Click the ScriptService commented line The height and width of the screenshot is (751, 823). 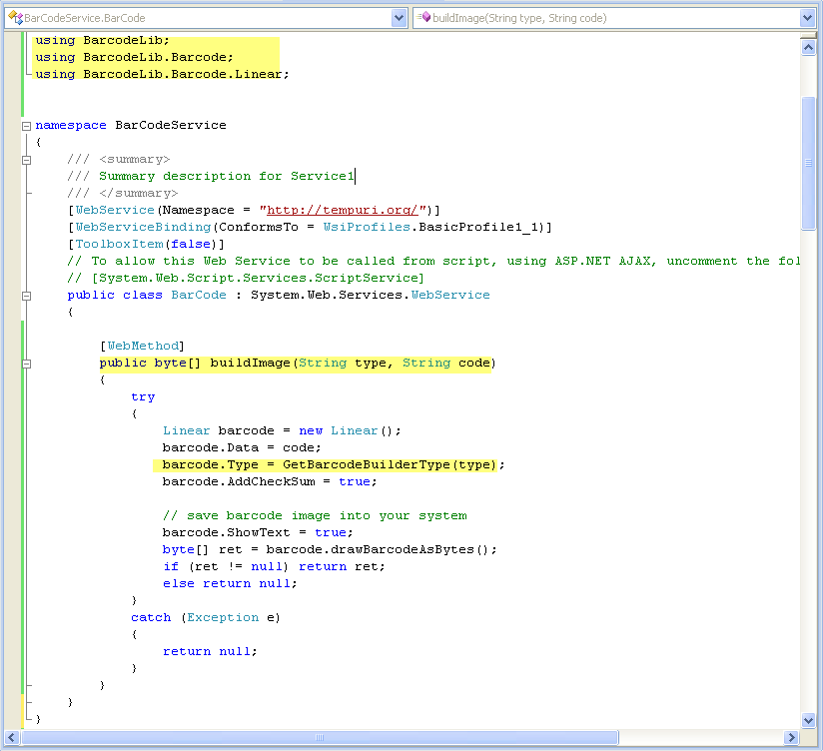[x=246, y=278]
